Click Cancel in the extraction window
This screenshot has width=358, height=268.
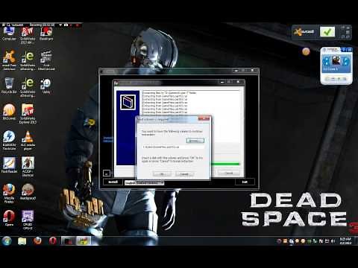[x=229, y=173]
